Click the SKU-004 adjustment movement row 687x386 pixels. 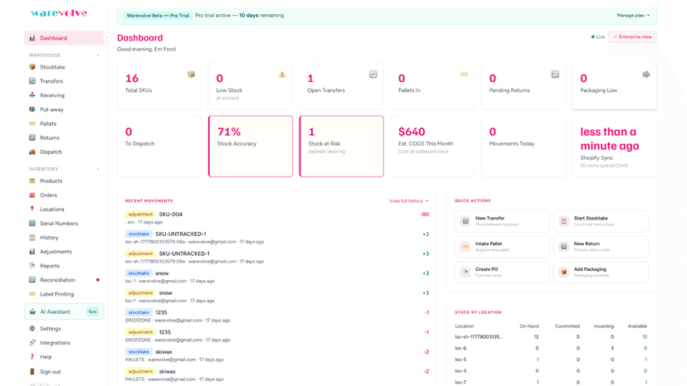pyautogui.click(x=277, y=218)
